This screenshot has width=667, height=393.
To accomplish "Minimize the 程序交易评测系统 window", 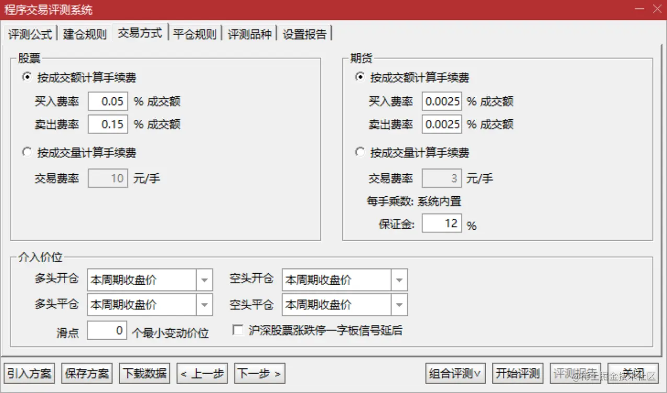I will tap(640, 9).
